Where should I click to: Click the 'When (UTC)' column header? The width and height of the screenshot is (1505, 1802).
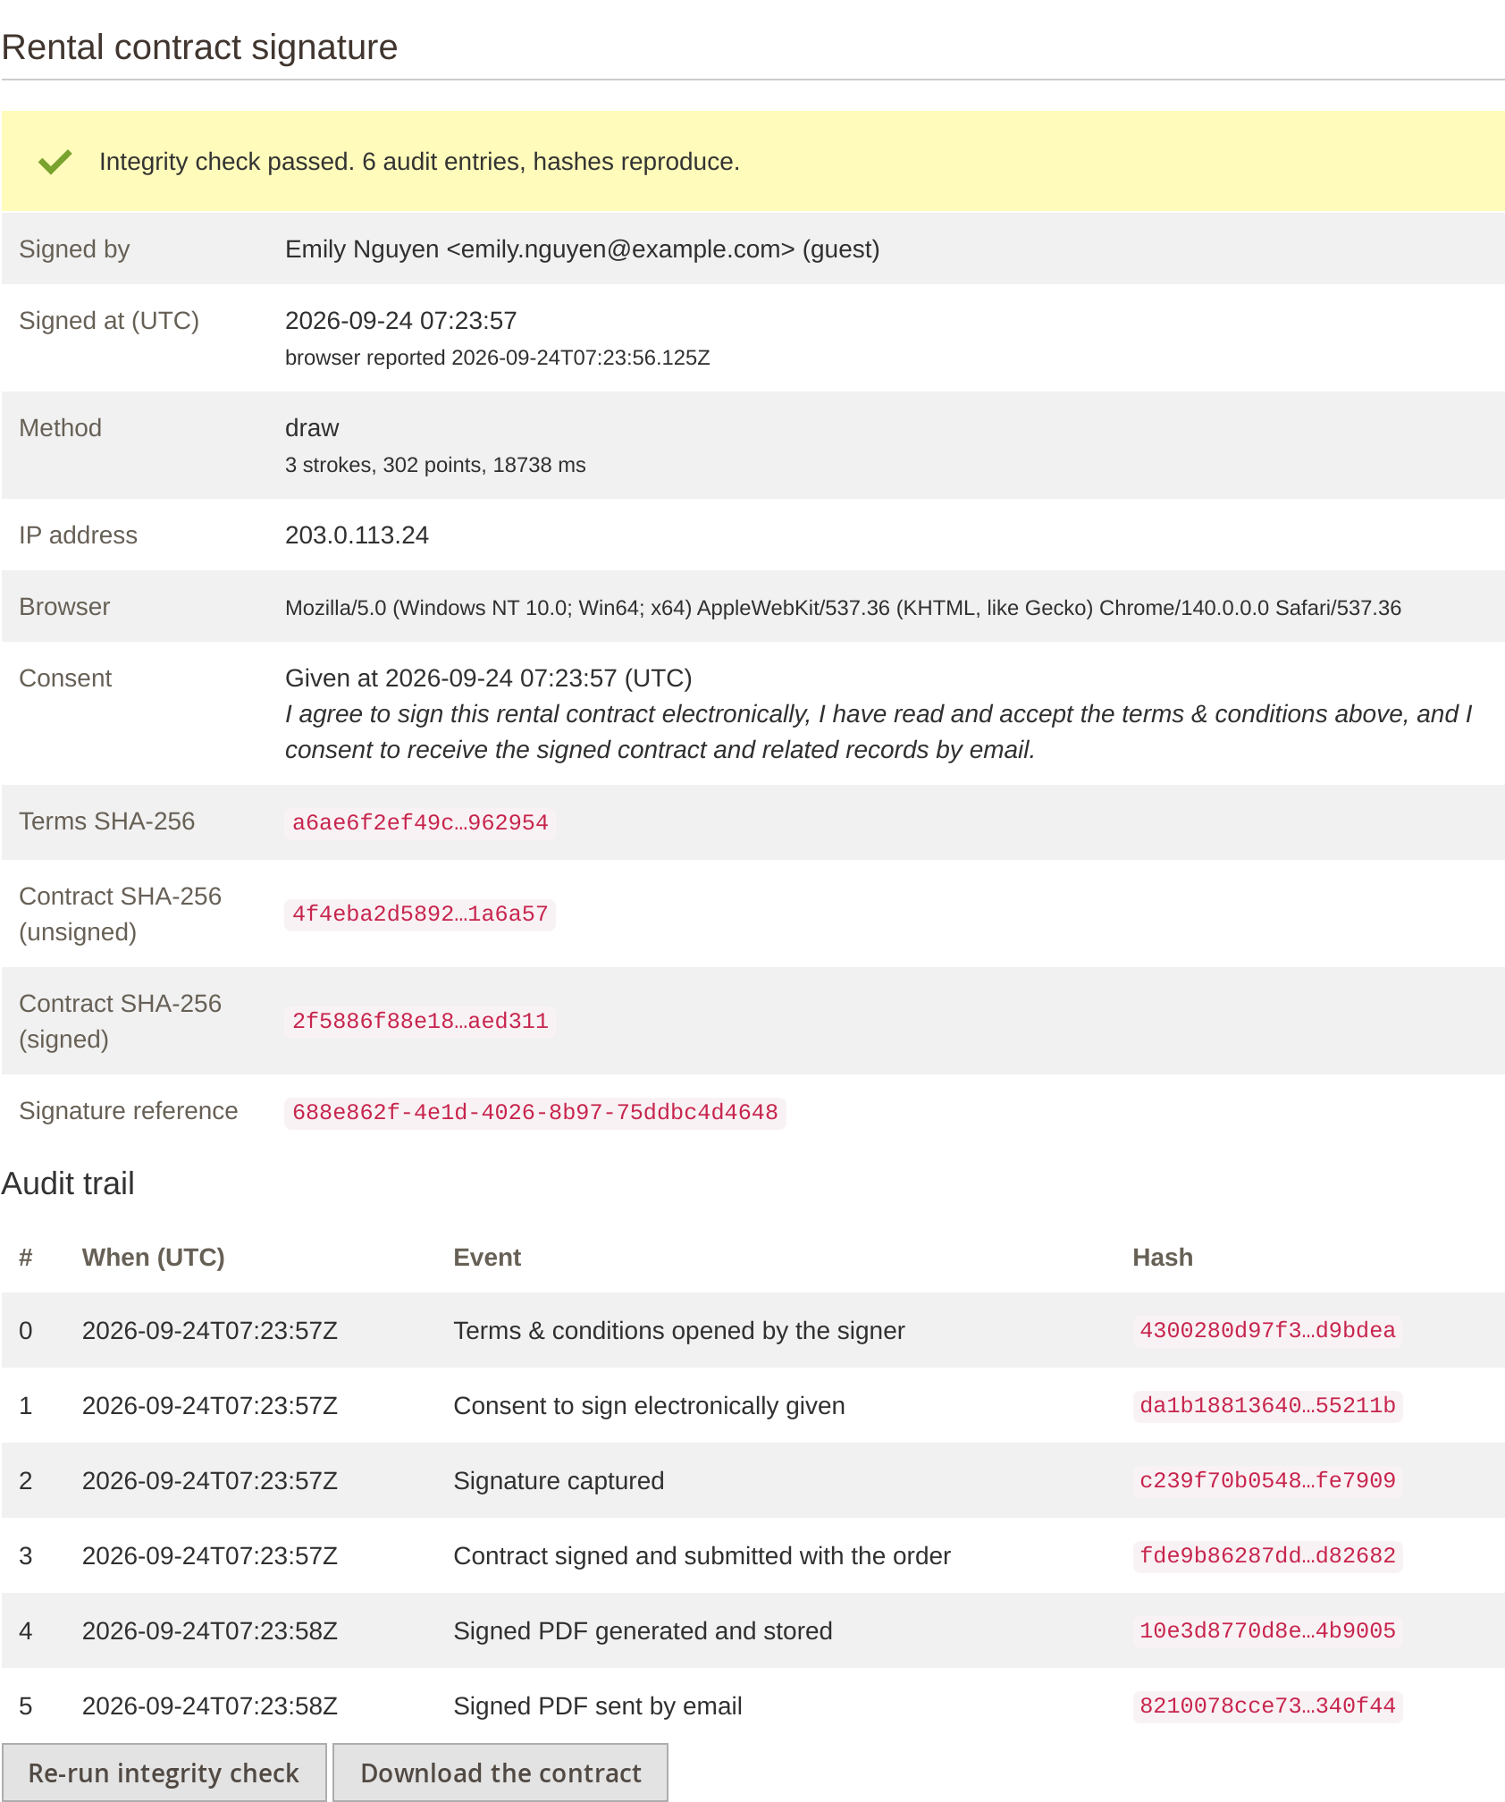154,1258
